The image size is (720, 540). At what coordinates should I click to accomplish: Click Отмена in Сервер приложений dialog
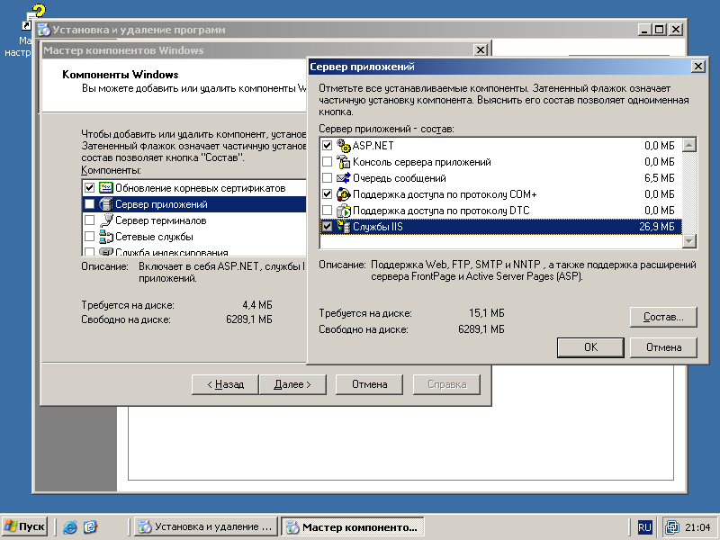(663, 347)
